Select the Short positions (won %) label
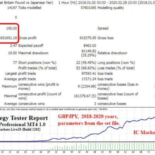 pyautogui.click(x=37, y=63)
